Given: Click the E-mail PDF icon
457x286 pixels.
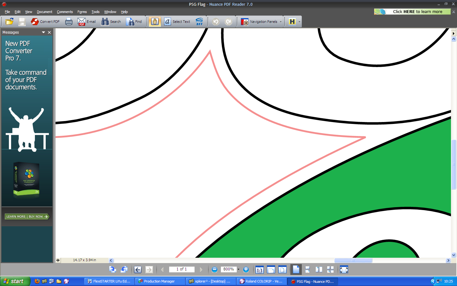Looking at the screenshot, I should tap(87, 22).
